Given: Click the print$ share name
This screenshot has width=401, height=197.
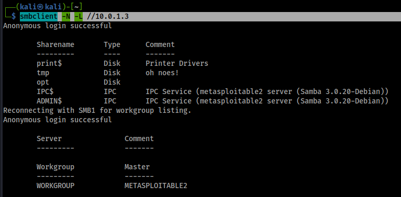Looking at the screenshot, I should click(49, 63).
